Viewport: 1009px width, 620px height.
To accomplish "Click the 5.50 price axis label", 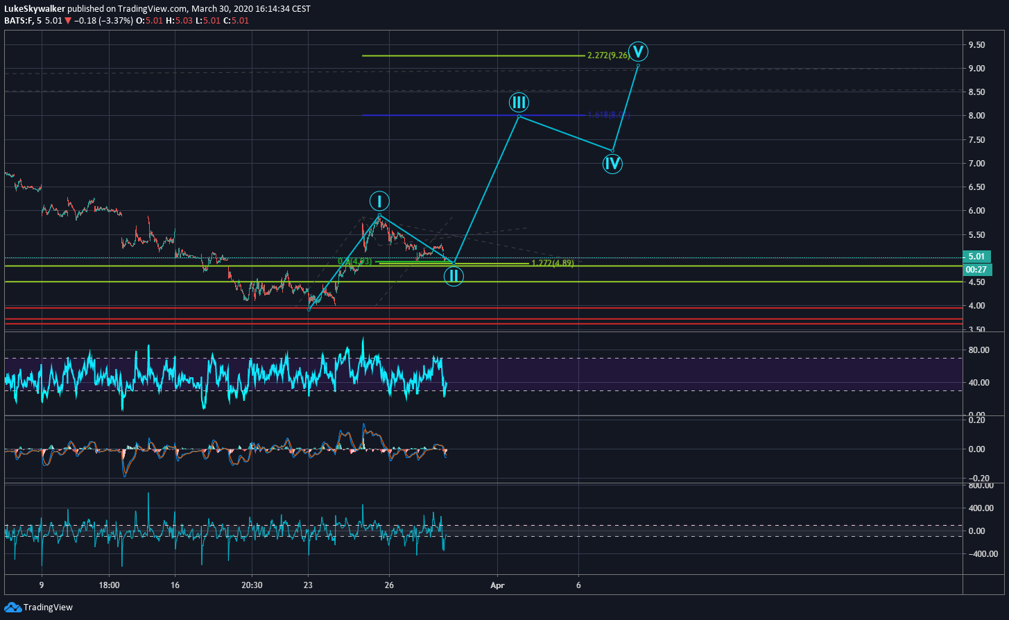I will pos(977,235).
